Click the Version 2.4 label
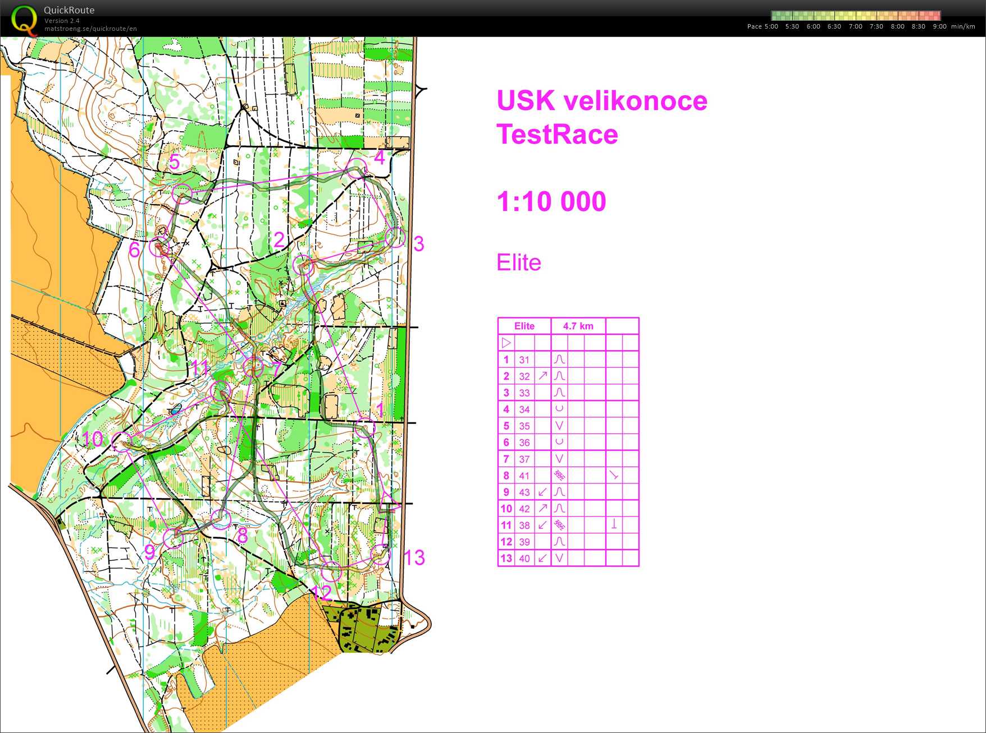 coord(62,21)
